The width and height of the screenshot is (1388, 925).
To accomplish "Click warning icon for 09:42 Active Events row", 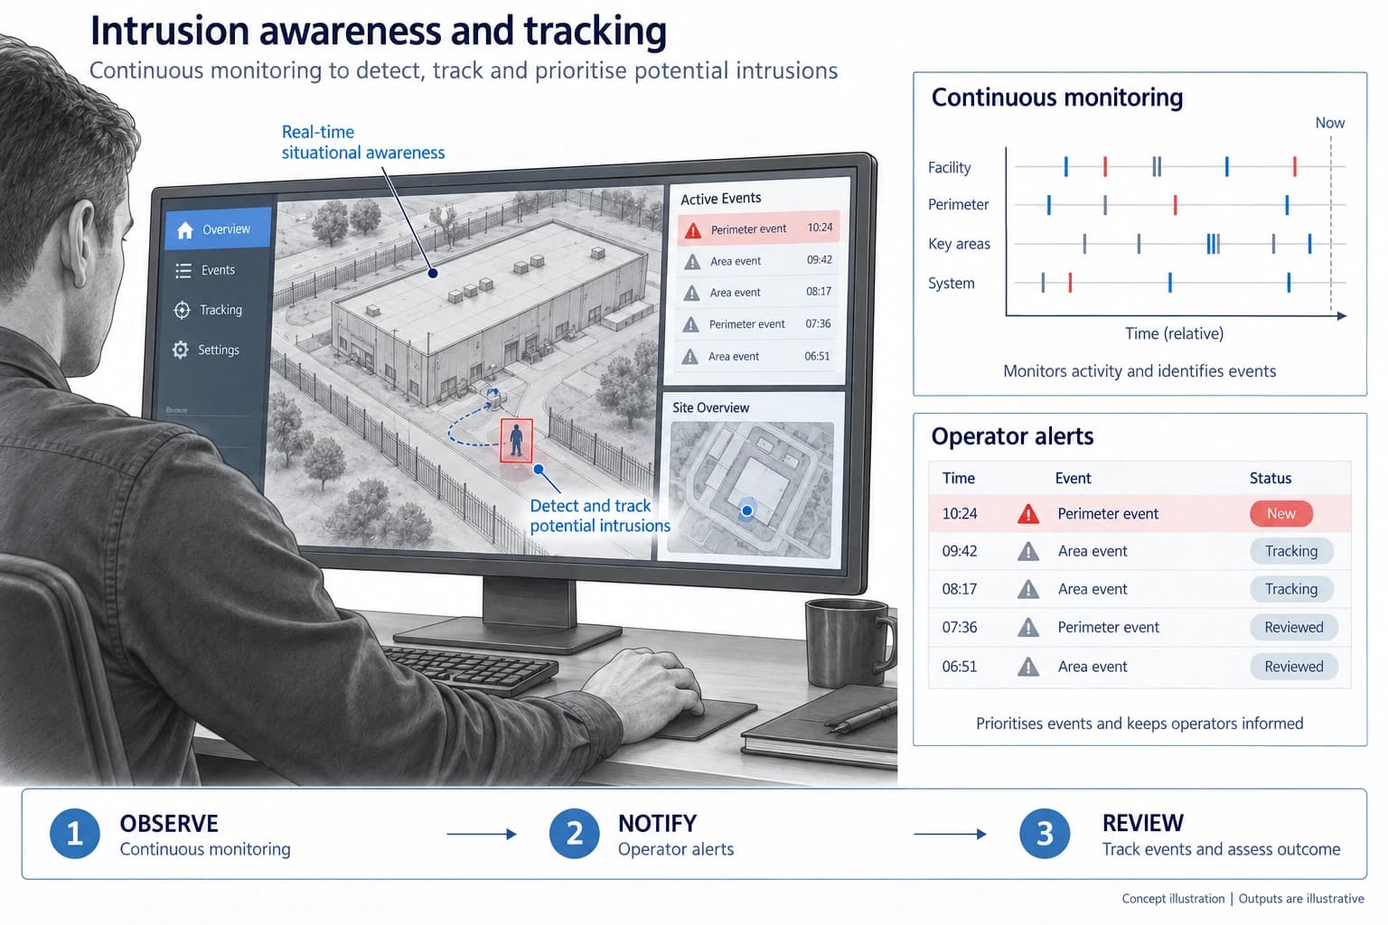I will point(692,262).
